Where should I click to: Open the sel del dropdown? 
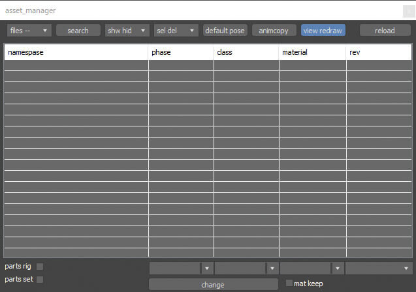click(176, 31)
